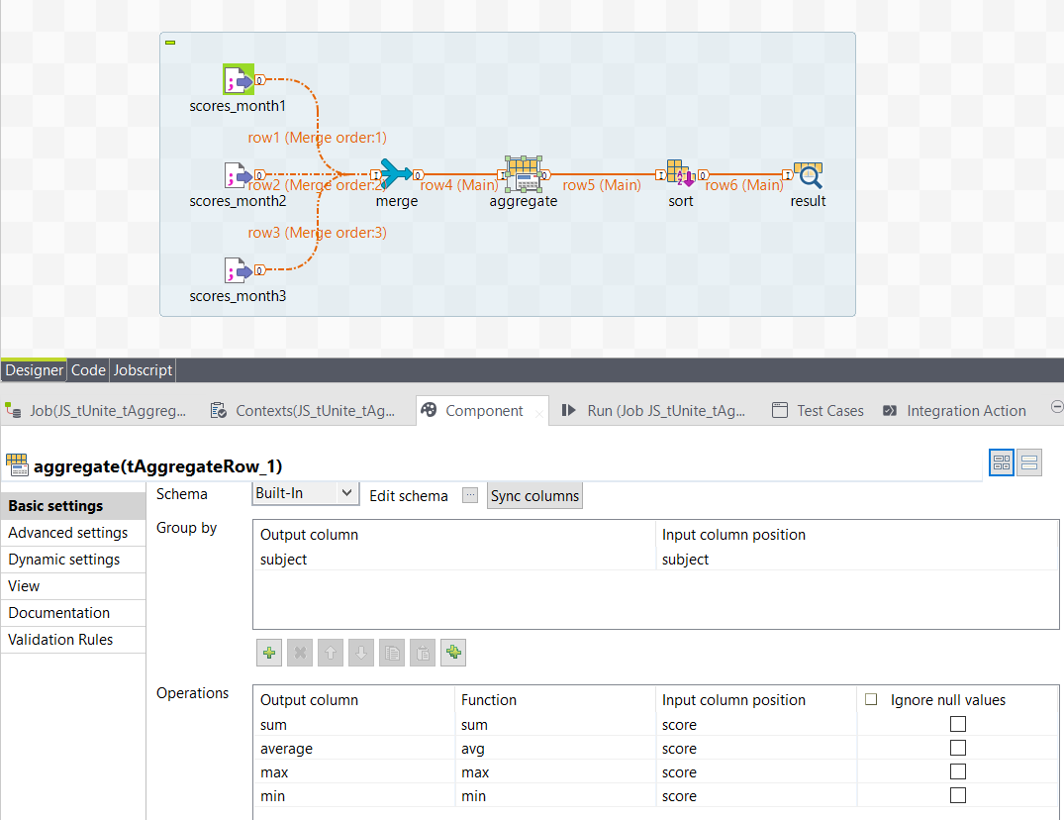Switch to the Code tab

[x=88, y=369]
